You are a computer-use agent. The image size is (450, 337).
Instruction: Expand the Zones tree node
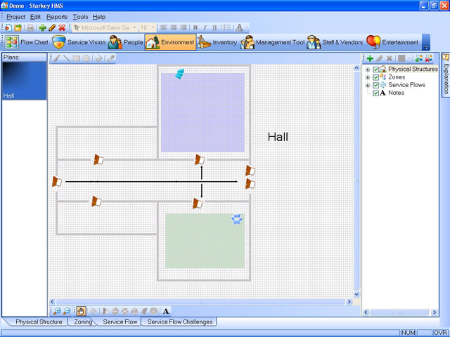point(367,77)
